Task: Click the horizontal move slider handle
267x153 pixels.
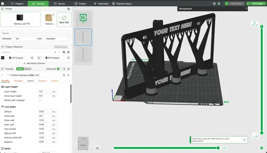Action: 218,148
